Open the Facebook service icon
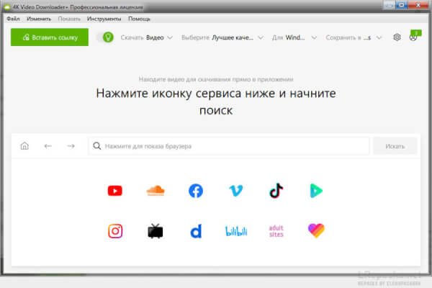Viewport: 432px width, 288px height. point(196,191)
